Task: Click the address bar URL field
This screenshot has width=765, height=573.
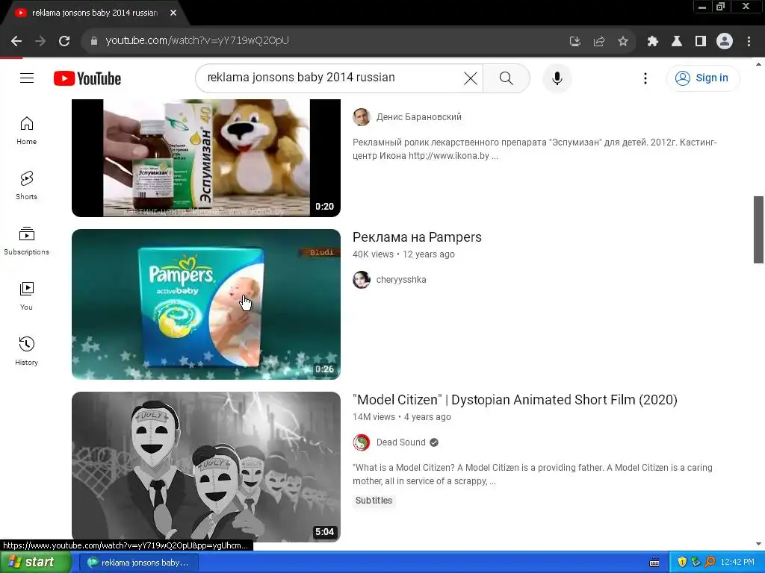Action: point(322,40)
